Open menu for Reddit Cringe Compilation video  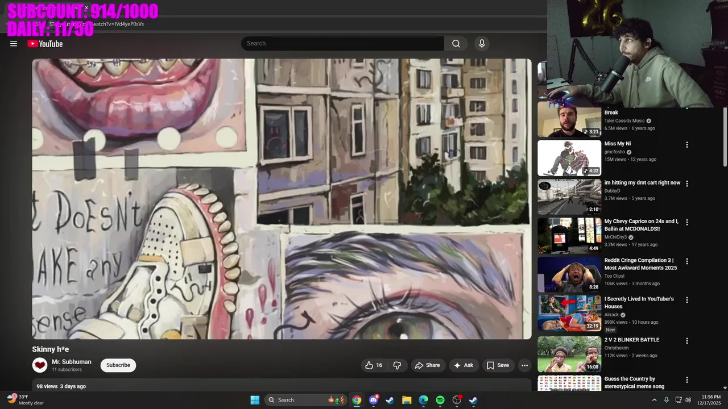[686, 262]
